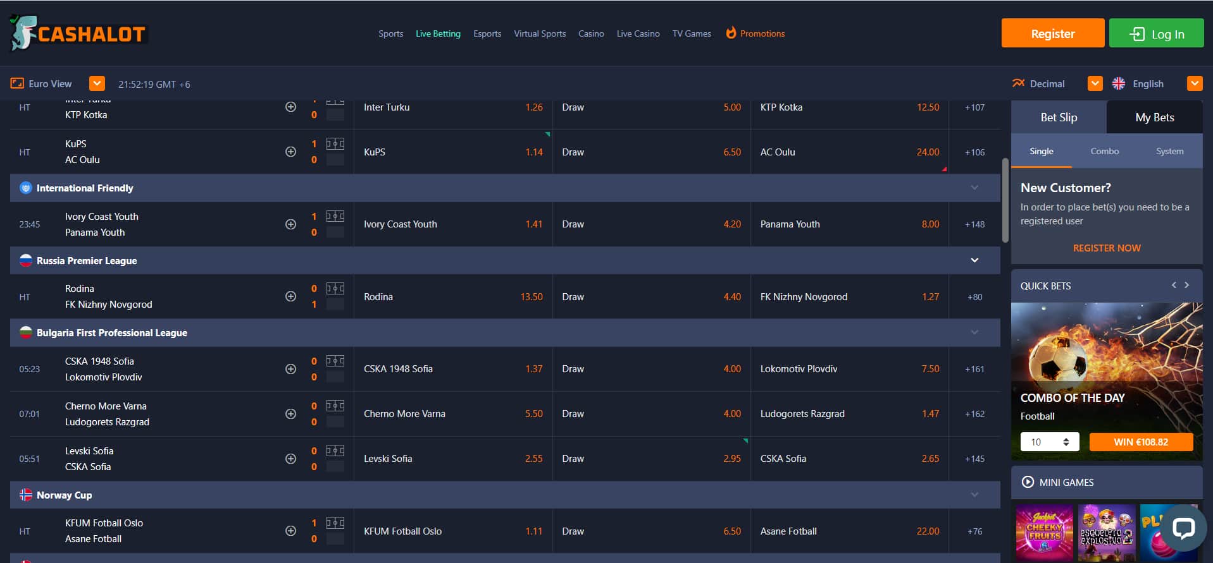The image size is (1213, 563).
Task: Switch to the Bet Slip tab
Action: pos(1059,117)
